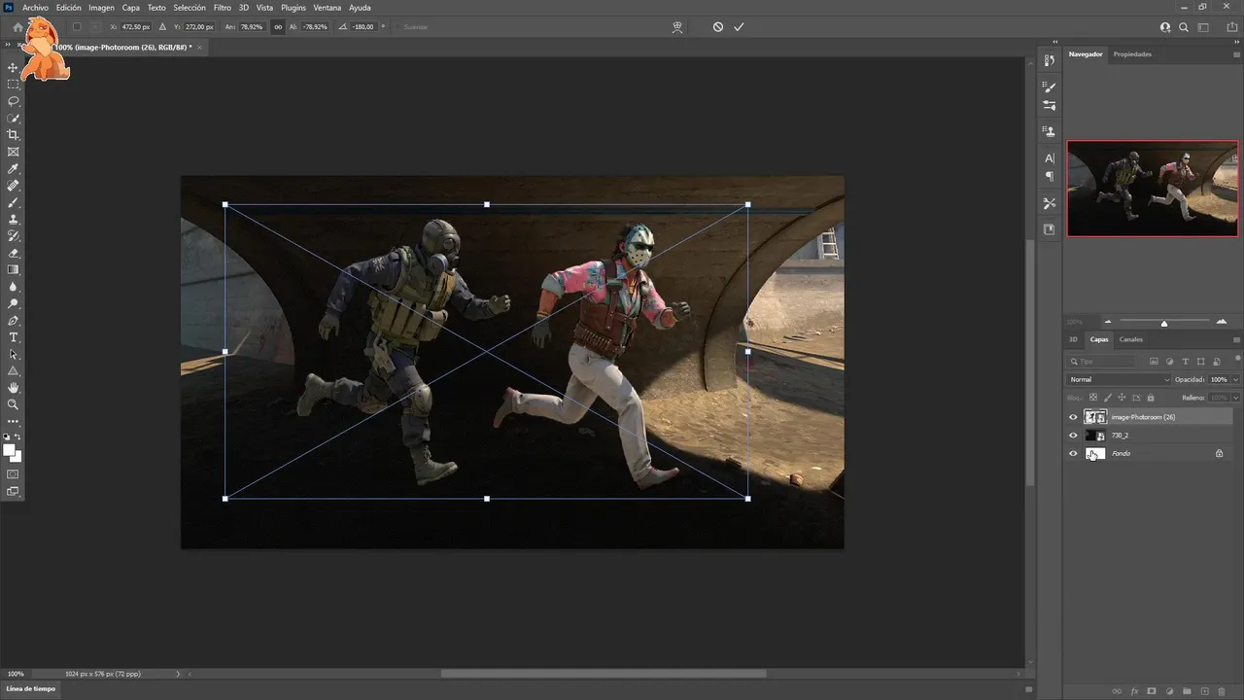Click the rotation angle field -180,00
This screenshot has width=1244, height=700.
click(364, 27)
